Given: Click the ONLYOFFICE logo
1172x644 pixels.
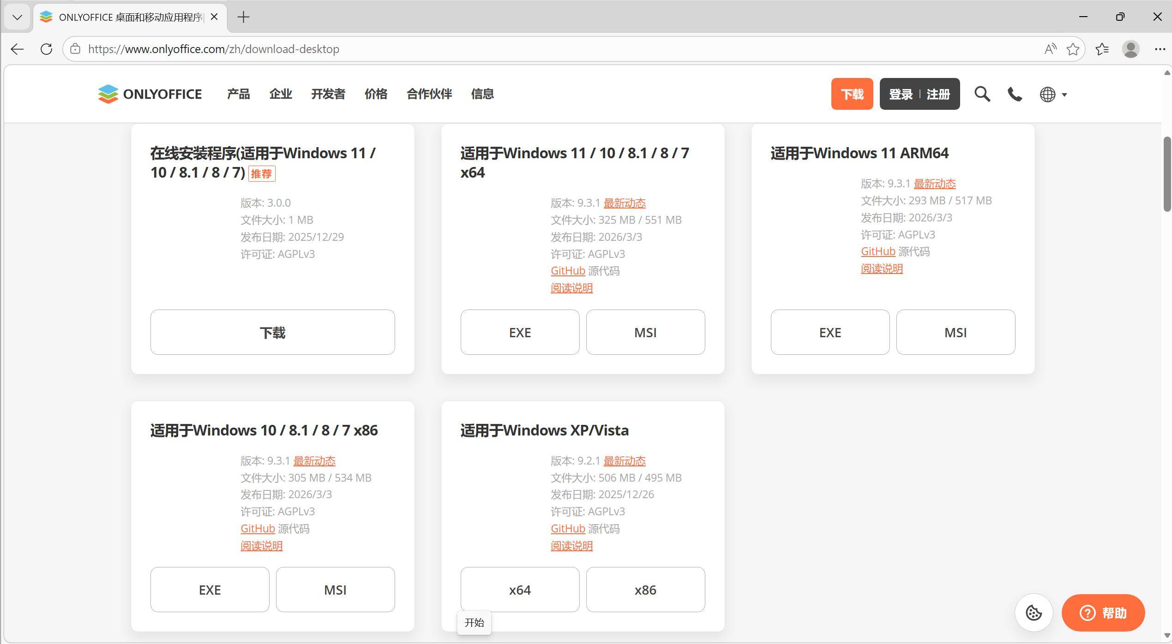Looking at the screenshot, I should click(150, 94).
